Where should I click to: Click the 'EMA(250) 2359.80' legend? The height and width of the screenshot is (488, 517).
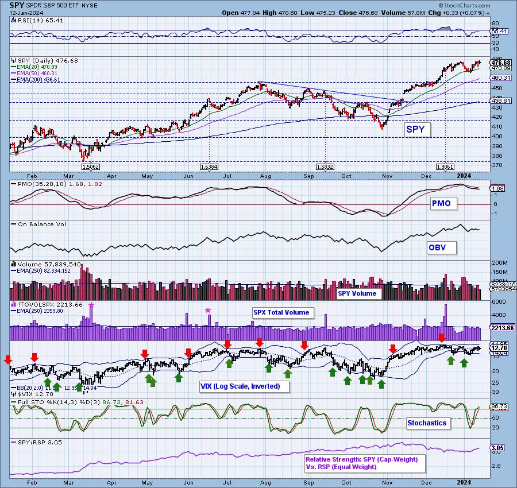[37, 311]
